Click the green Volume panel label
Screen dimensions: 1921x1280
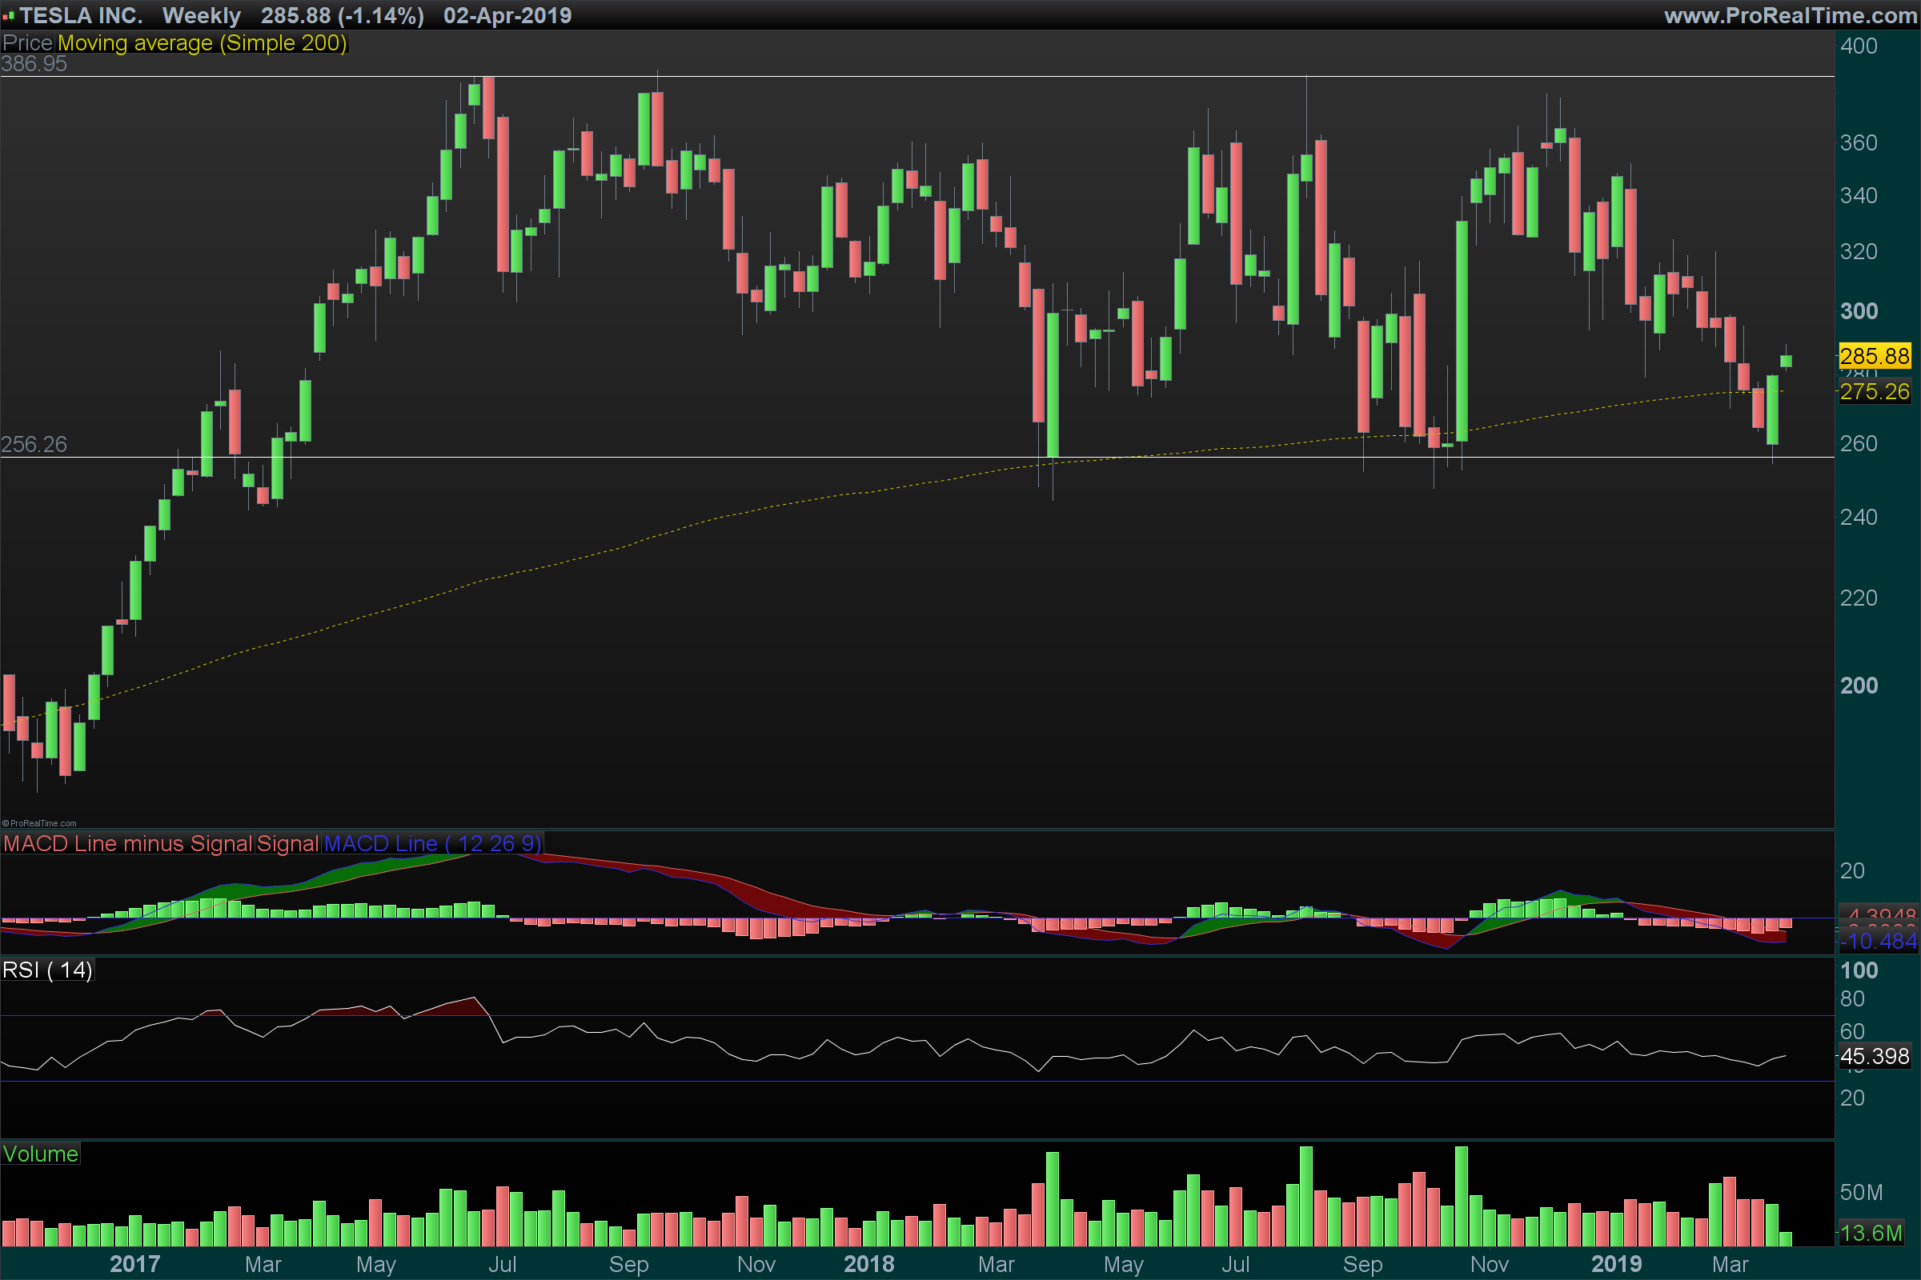point(41,1154)
